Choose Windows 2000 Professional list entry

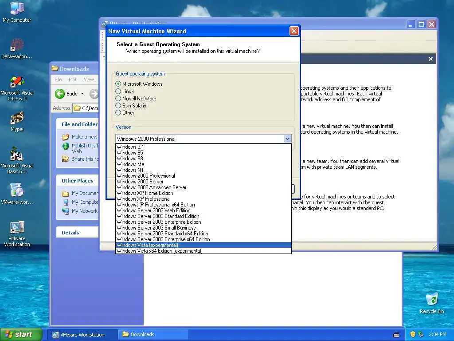click(x=203, y=176)
